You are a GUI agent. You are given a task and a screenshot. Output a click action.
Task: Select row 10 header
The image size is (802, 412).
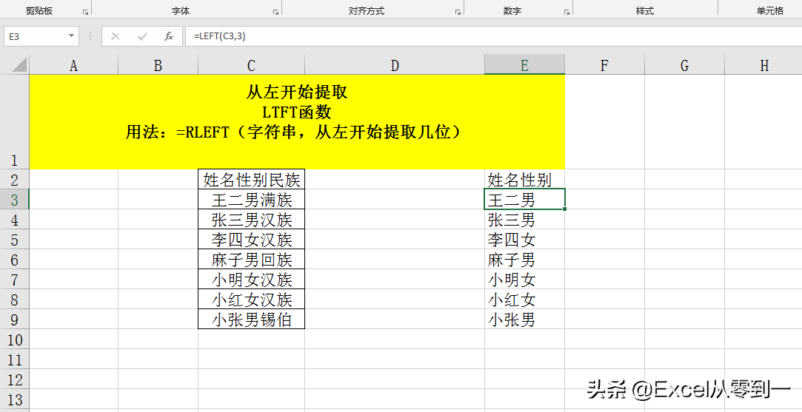click(14, 340)
